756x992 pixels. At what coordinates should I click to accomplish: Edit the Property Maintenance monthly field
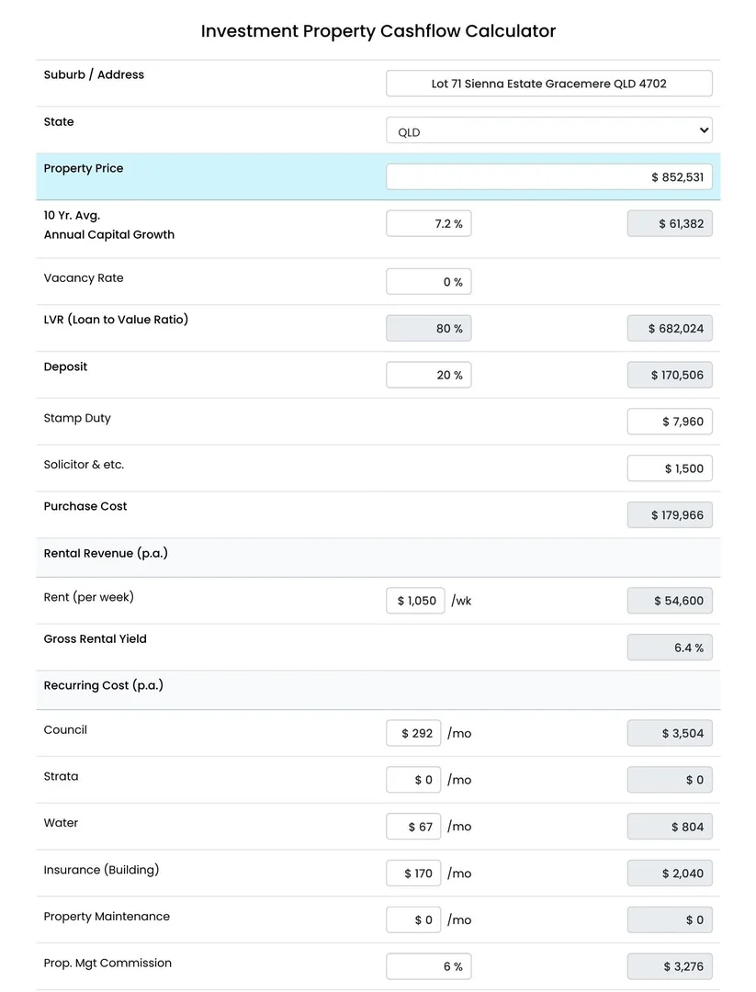(x=413, y=919)
